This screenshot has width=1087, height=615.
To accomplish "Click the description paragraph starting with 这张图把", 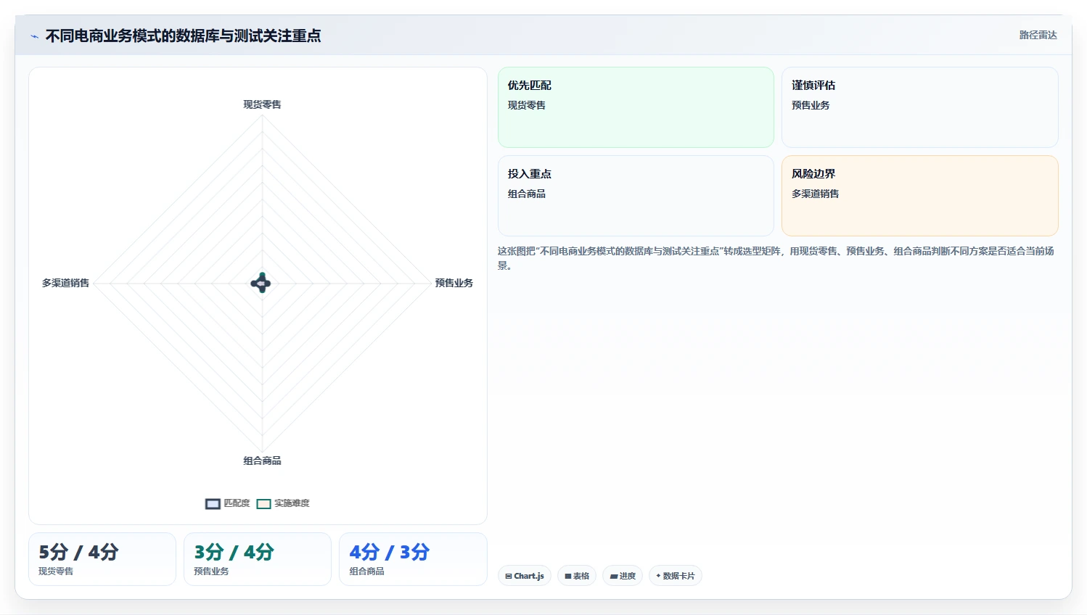I will (776, 258).
